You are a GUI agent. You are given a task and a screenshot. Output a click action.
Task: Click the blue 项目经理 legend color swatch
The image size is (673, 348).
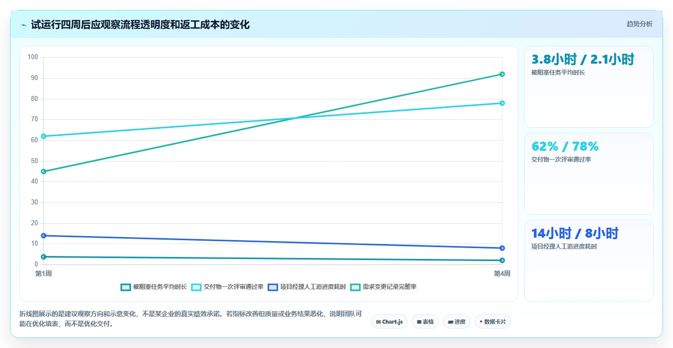(273, 287)
